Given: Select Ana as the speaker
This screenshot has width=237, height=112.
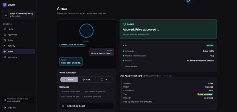Looking at the screenshot, I should pos(86,79).
